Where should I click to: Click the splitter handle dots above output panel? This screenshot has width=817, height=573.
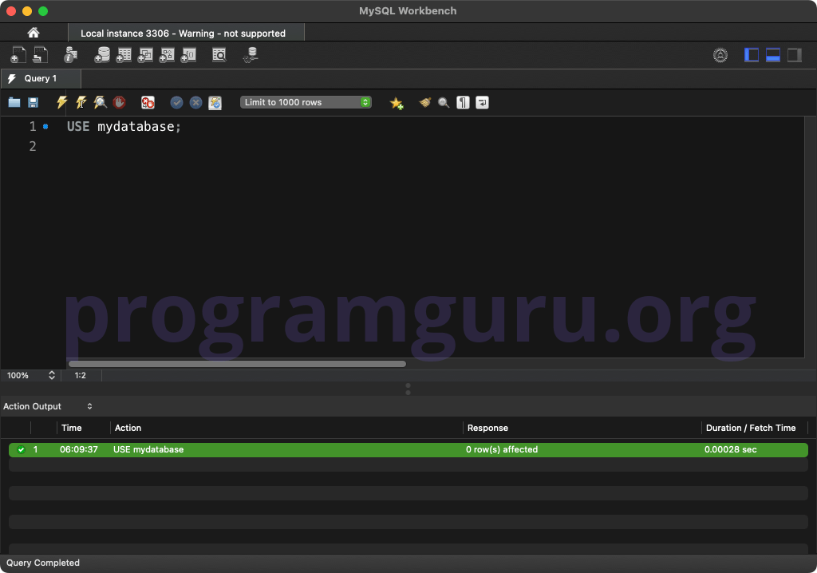(408, 389)
